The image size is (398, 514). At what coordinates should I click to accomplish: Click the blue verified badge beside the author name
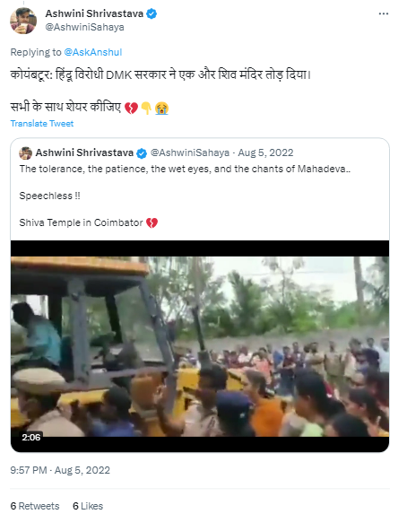click(151, 13)
